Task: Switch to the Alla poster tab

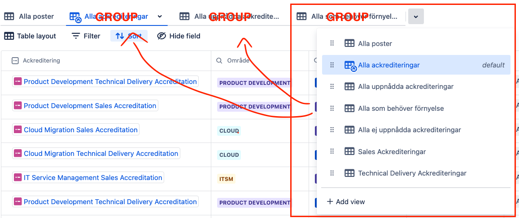Action: 29,17
